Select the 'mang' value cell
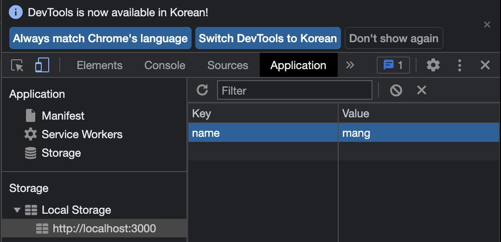The width and height of the screenshot is (501, 242). pos(418,133)
